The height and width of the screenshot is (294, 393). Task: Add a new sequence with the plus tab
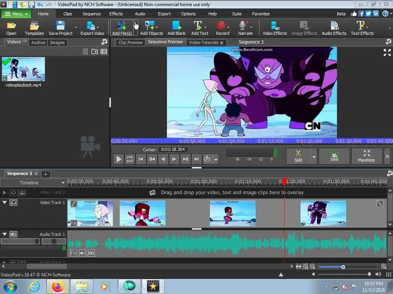(x=46, y=174)
